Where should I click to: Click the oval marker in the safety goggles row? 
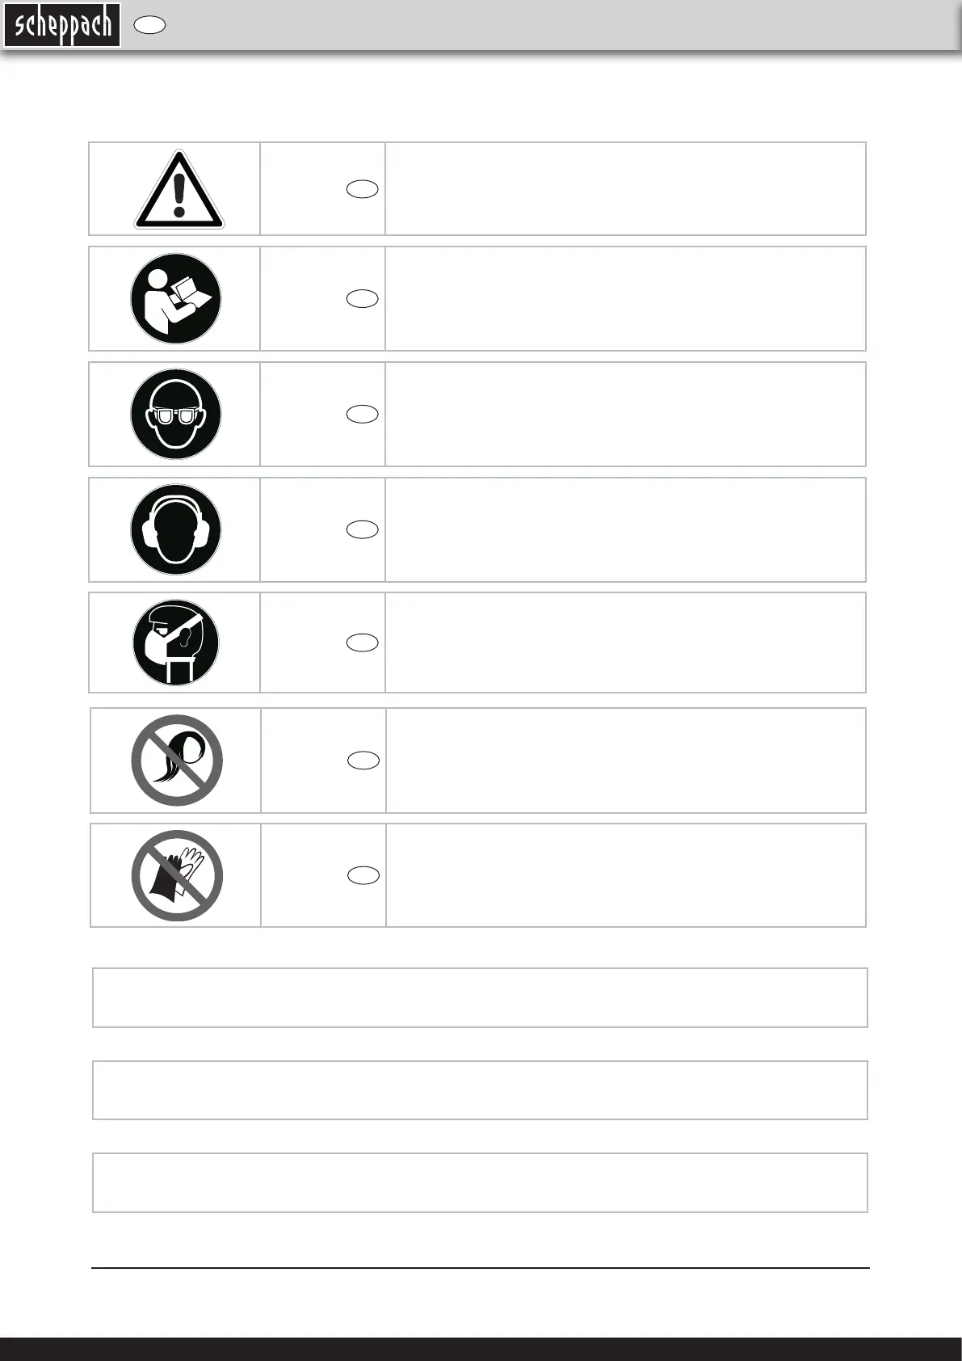(363, 415)
